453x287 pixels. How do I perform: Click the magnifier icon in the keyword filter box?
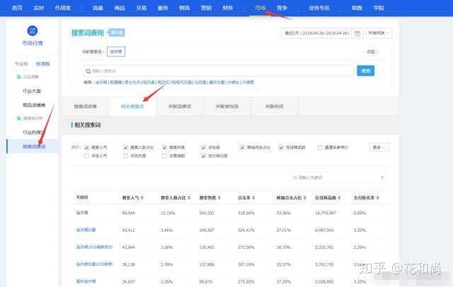pos(295,178)
